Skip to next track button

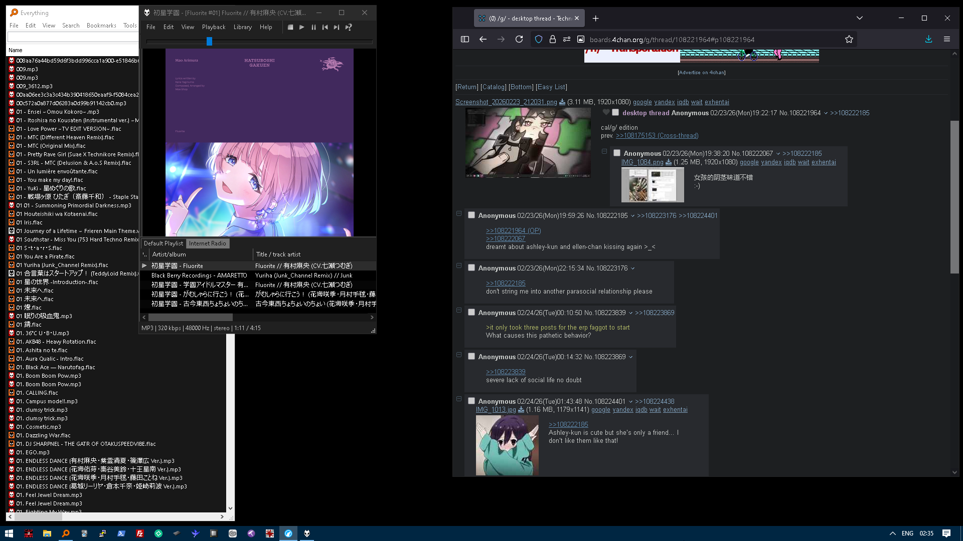coord(337,27)
